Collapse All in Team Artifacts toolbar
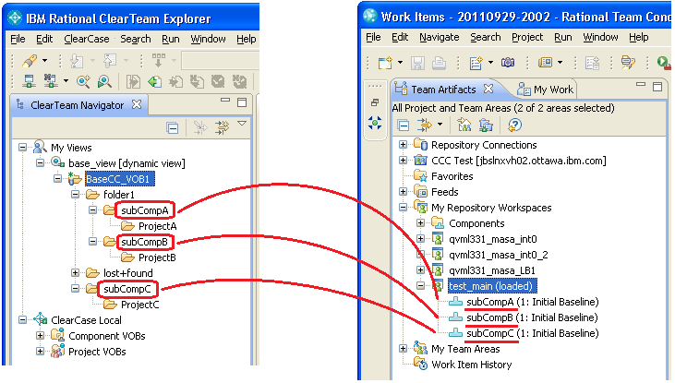675x383 pixels. click(x=404, y=126)
